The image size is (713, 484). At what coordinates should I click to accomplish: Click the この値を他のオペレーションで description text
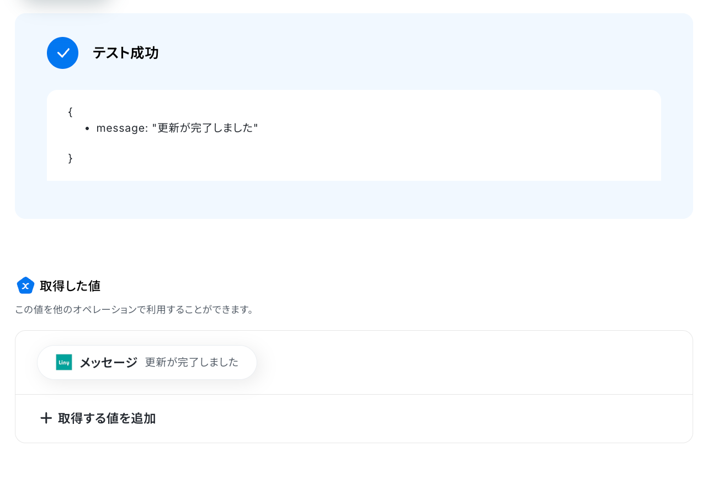(135, 310)
